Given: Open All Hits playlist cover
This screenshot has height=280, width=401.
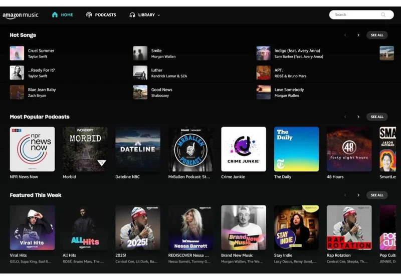Looking at the screenshot, I should pyautogui.click(x=85, y=227).
